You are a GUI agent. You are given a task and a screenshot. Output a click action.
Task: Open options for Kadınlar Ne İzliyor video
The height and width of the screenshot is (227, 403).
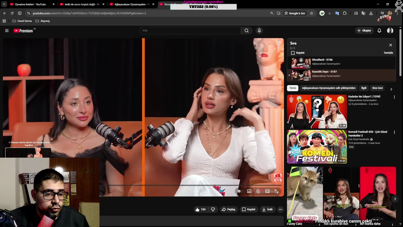click(x=394, y=97)
